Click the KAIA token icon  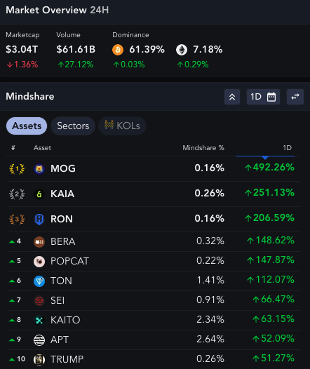pos(39,194)
